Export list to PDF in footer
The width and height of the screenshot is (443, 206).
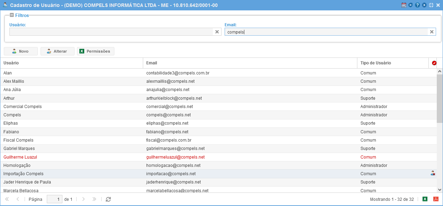tap(436, 199)
